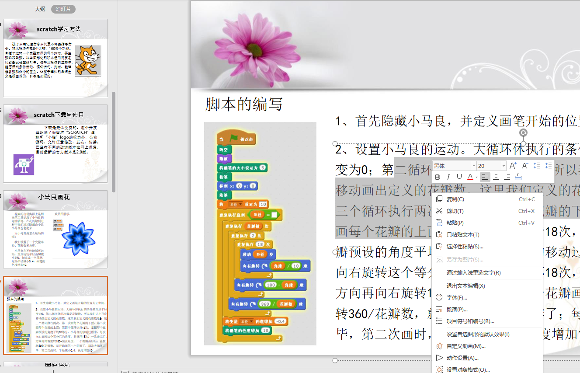
Task: Open the 黑体 font name dropdown
Action: coord(474,166)
